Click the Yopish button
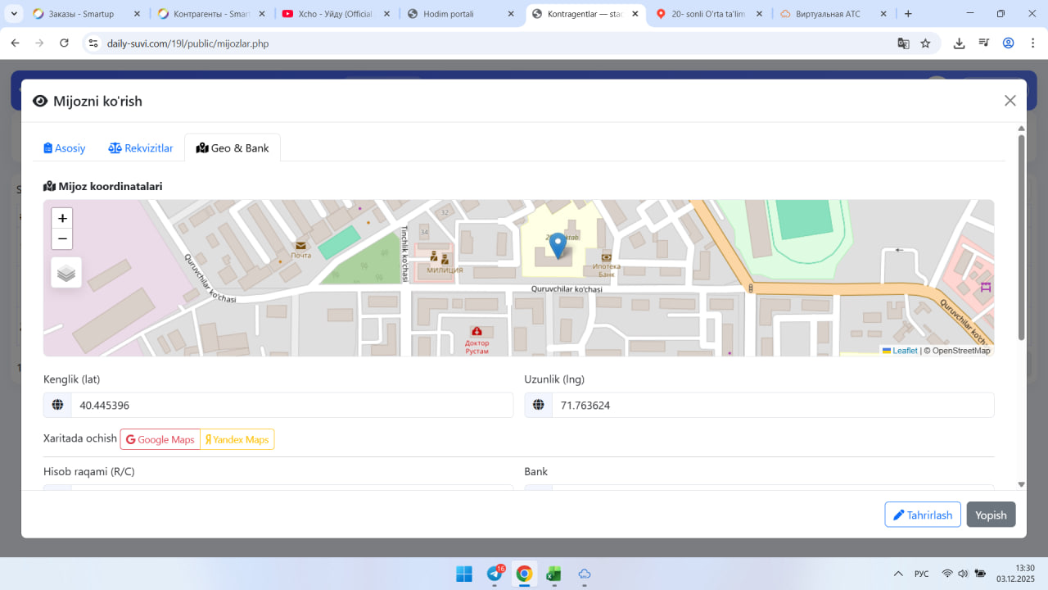 pyautogui.click(x=991, y=515)
